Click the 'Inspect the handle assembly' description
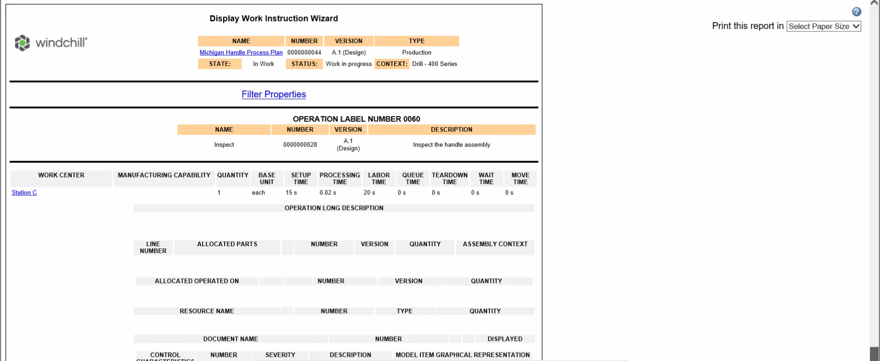 click(x=451, y=145)
